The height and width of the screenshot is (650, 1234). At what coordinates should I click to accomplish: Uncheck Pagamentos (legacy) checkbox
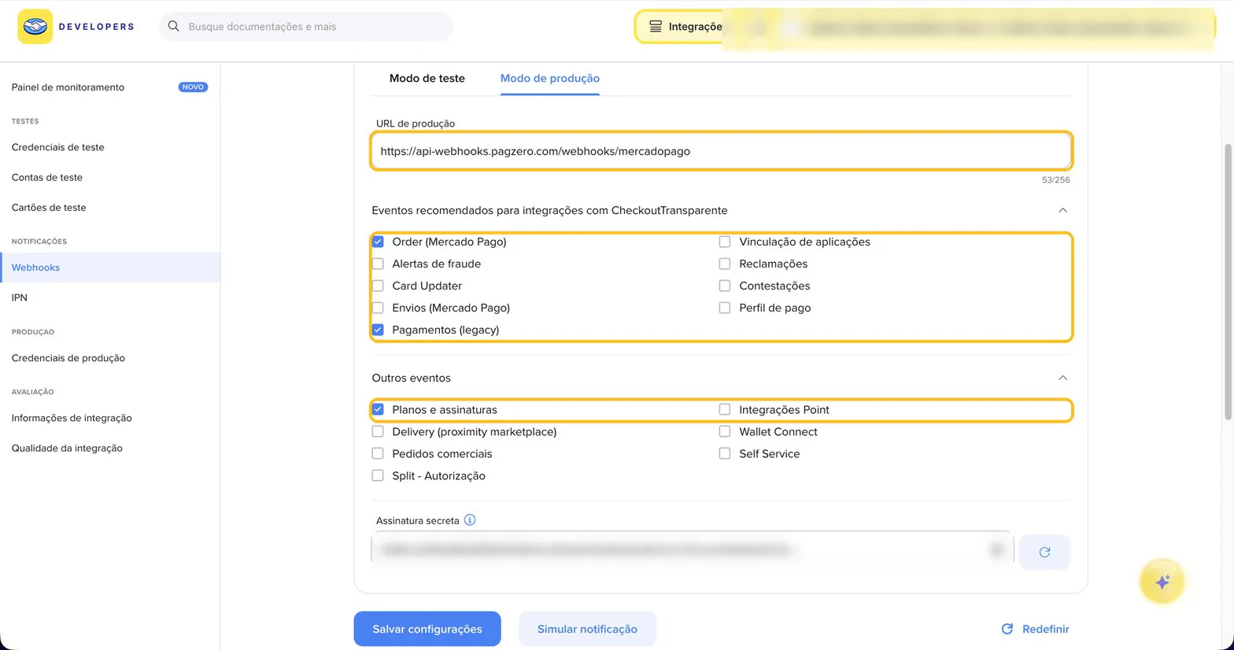click(x=378, y=330)
